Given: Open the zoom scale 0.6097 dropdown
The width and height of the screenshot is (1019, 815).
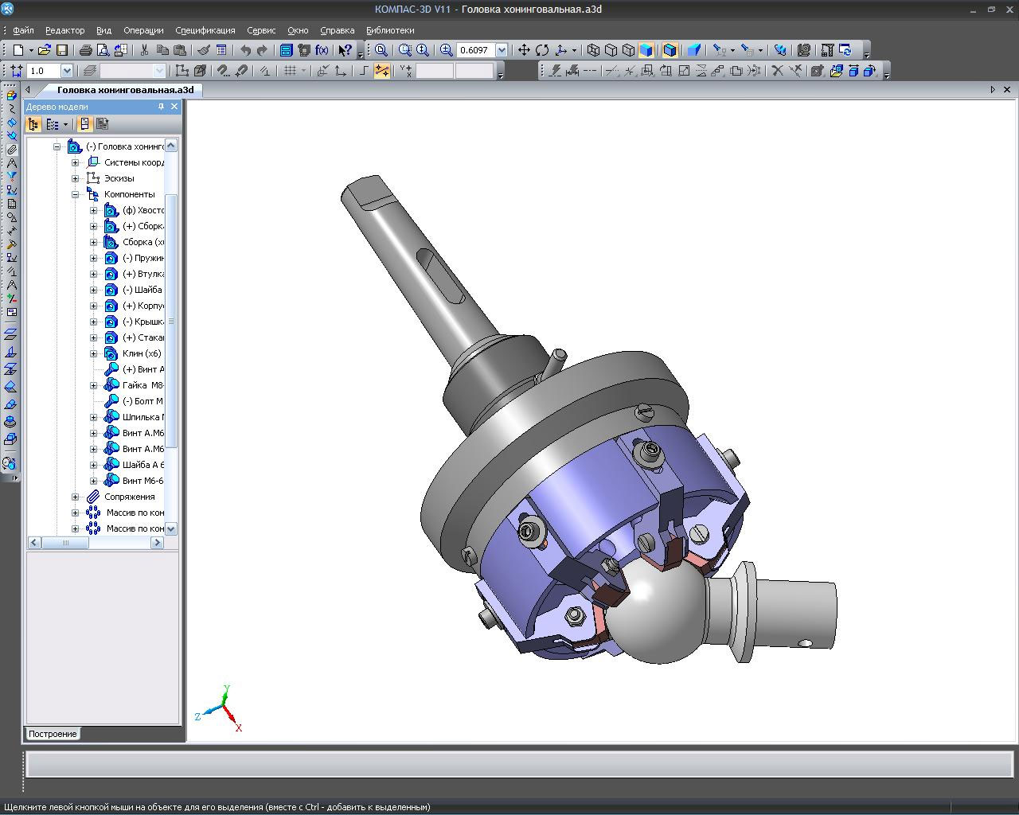Looking at the screenshot, I should (x=502, y=50).
